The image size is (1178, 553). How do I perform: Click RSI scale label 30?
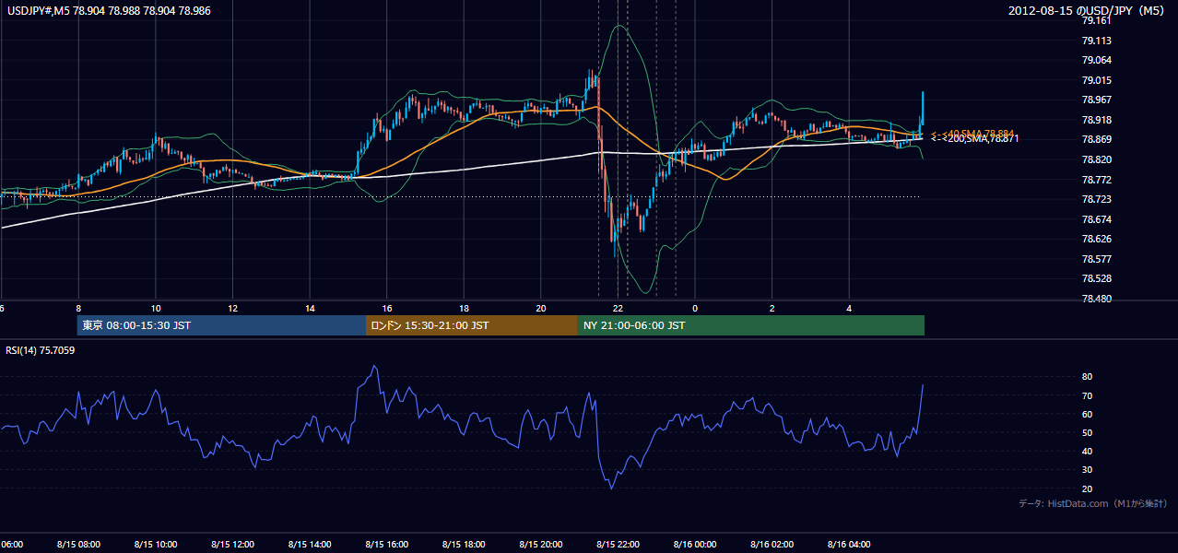click(1087, 470)
